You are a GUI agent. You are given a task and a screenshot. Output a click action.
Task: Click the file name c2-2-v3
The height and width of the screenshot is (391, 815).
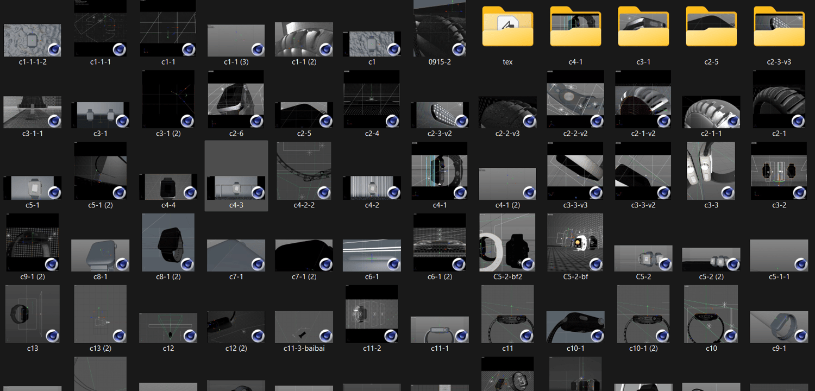(x=507, y=134)
